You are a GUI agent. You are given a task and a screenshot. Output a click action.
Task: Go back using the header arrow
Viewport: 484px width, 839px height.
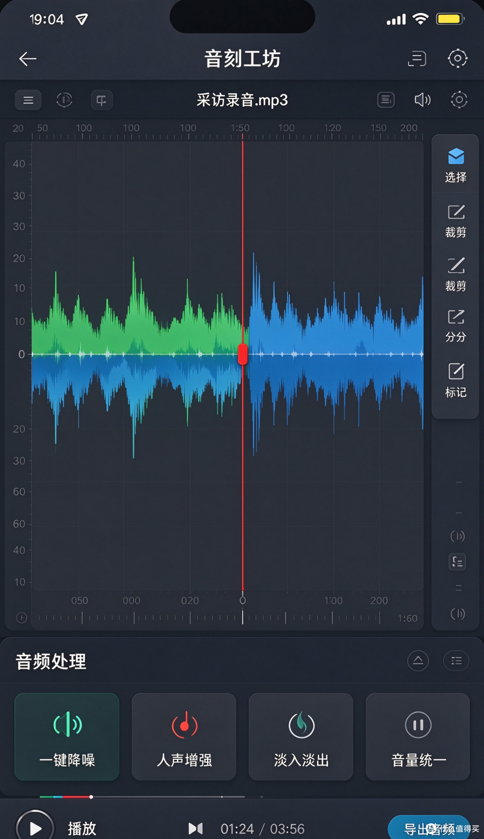[28, 59]
